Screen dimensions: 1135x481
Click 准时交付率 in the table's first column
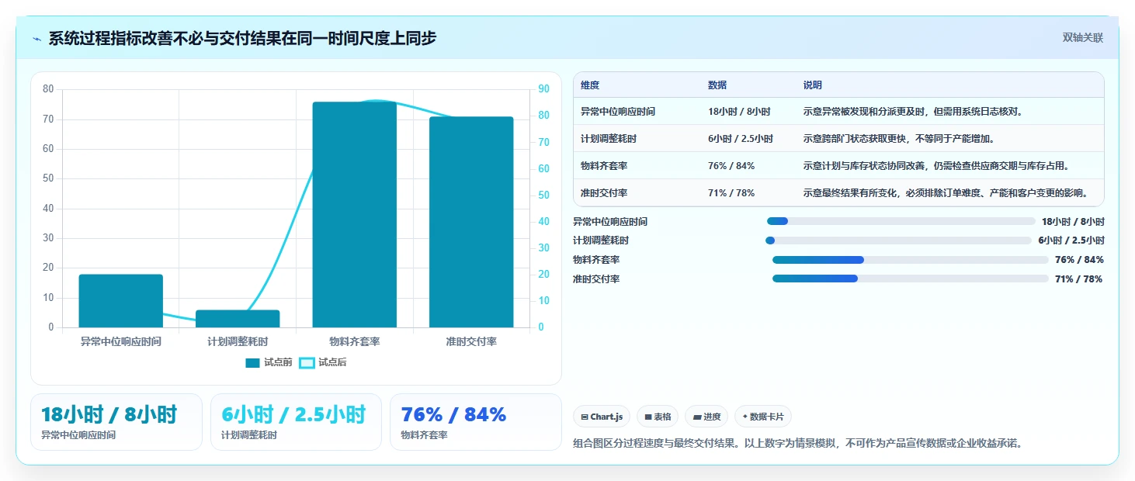pyautogui.click(x=604, y=193)
